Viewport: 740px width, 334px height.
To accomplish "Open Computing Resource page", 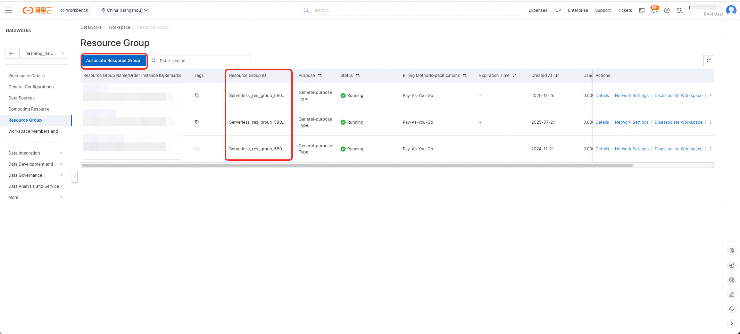I will (x=29, y=109).
